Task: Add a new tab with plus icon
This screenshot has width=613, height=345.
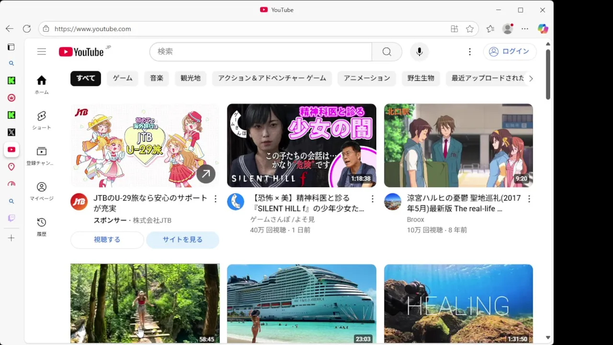Action: 11,238
